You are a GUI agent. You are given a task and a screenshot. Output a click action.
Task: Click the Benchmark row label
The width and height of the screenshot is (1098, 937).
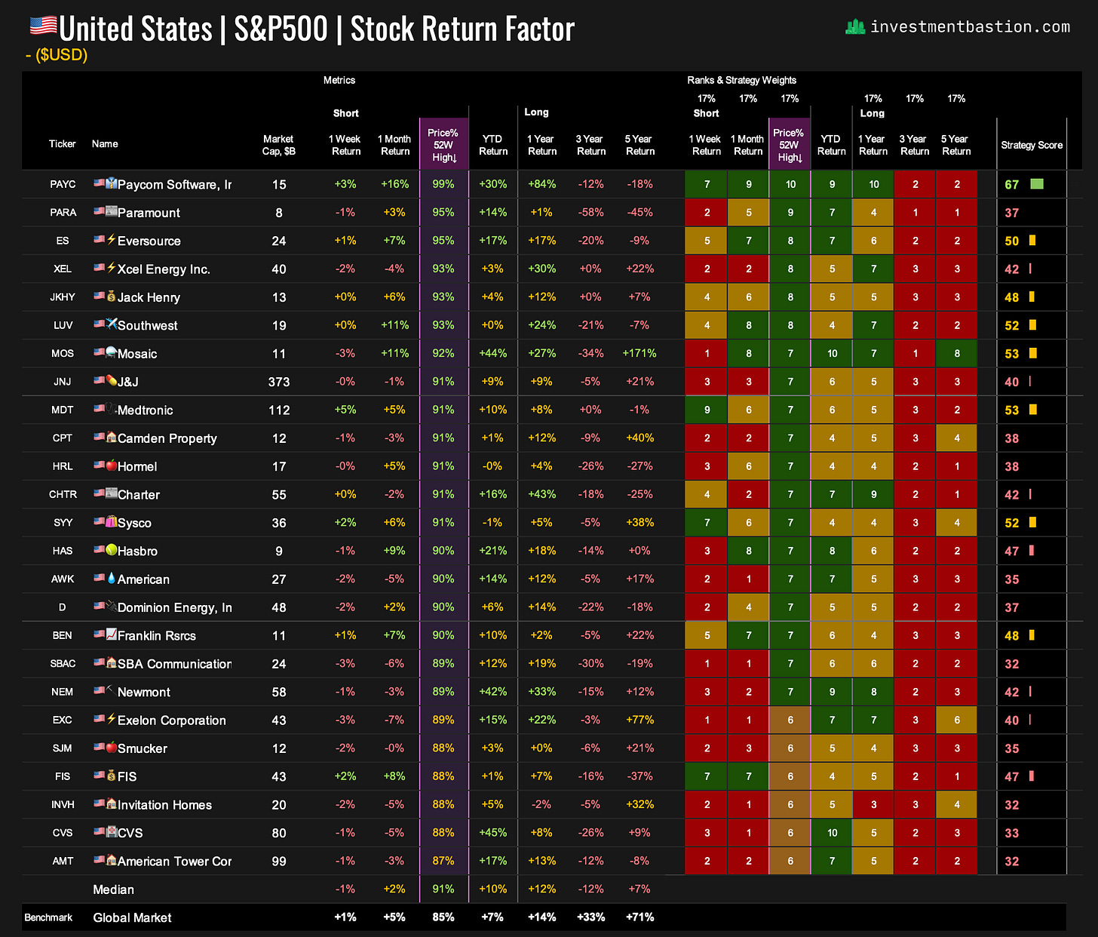click(x=48, y=917)
